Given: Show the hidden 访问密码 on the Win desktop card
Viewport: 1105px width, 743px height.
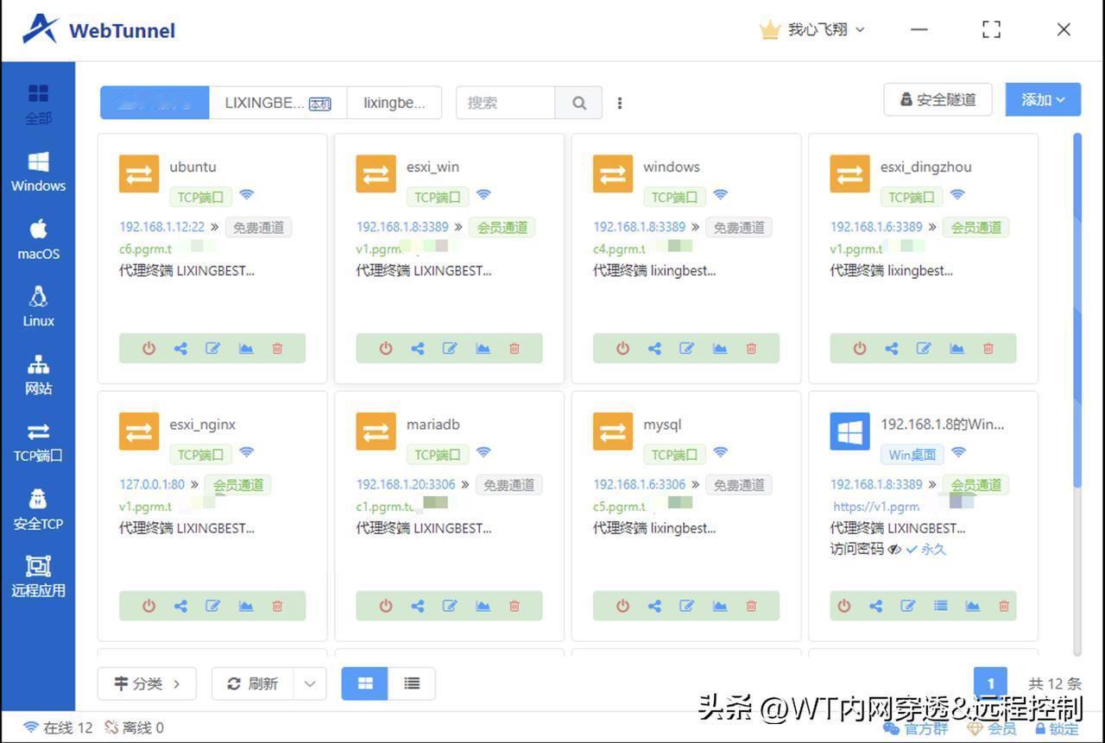Looking at the screenshot, I should tap(894, 548).
